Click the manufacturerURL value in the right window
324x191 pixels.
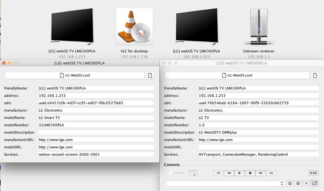click(x=258, y=140)
